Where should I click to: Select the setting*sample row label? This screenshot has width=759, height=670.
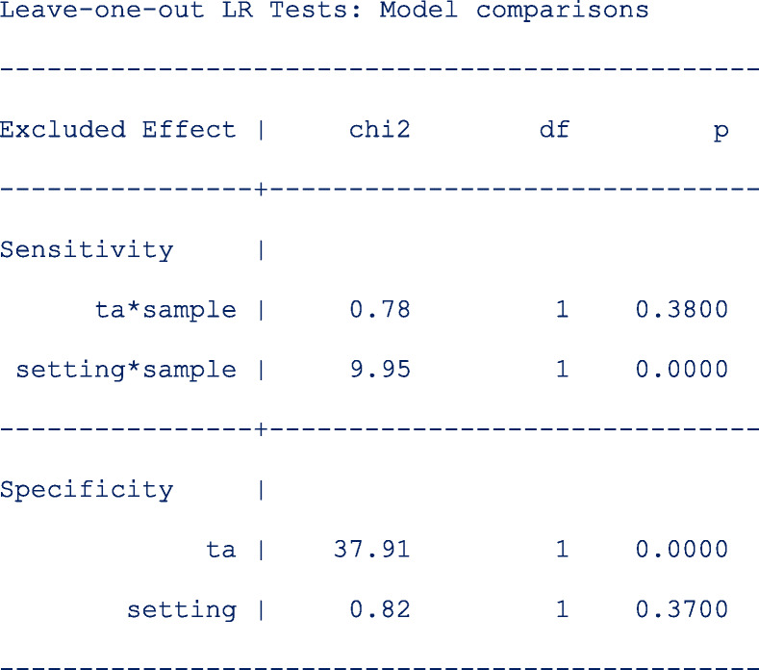coord(126,370)
